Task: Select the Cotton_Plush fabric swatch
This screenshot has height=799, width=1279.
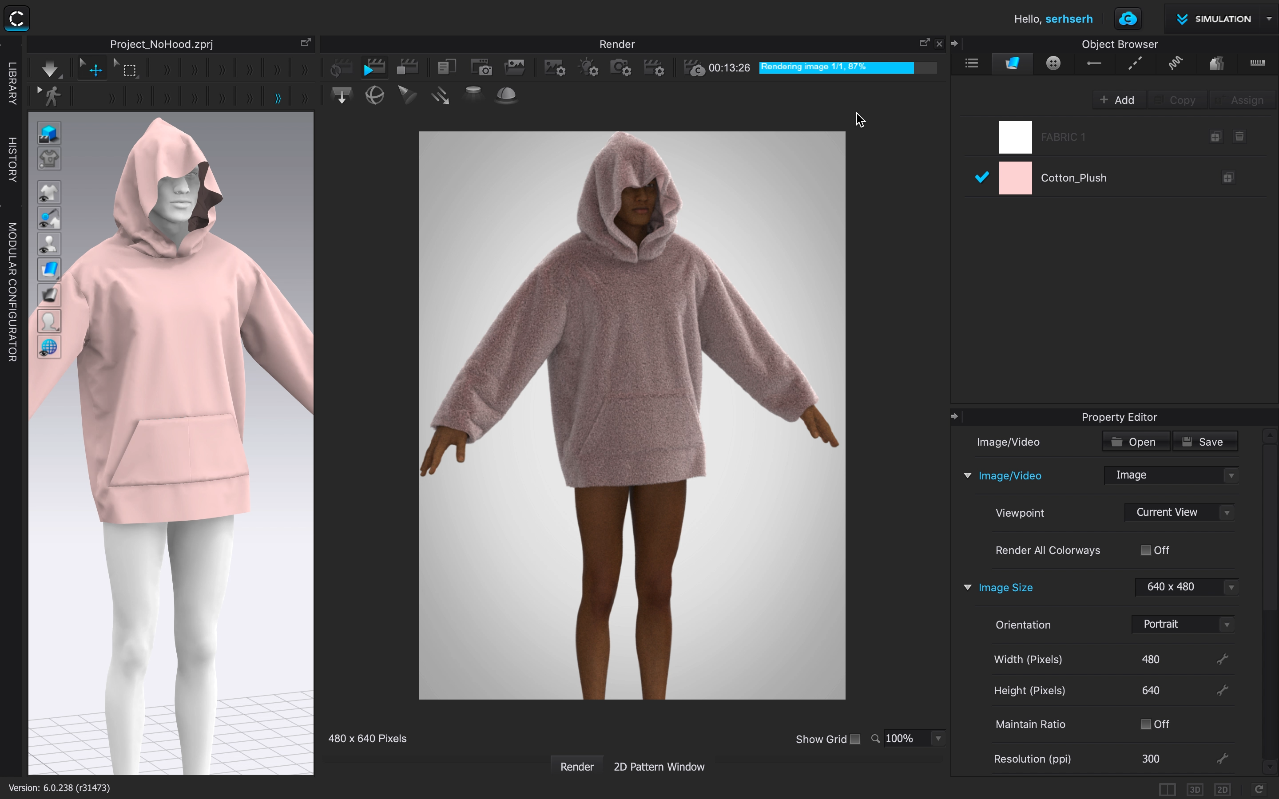Action: point(1015,177)
